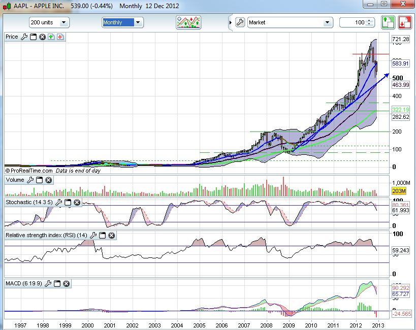The height and width of the screenshot is (330, 416).
Task: Open Volume indicator settings wrench
Action: [30, 180]
